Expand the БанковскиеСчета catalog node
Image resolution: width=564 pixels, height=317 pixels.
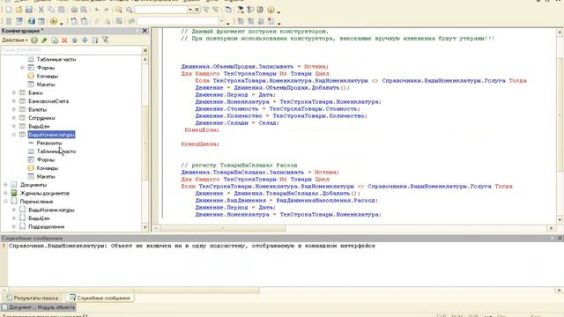14,101
